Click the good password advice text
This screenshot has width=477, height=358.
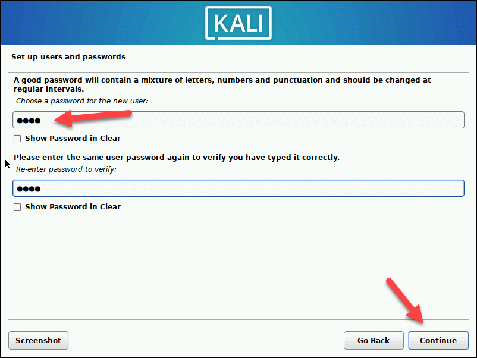[x=222, y=84]
